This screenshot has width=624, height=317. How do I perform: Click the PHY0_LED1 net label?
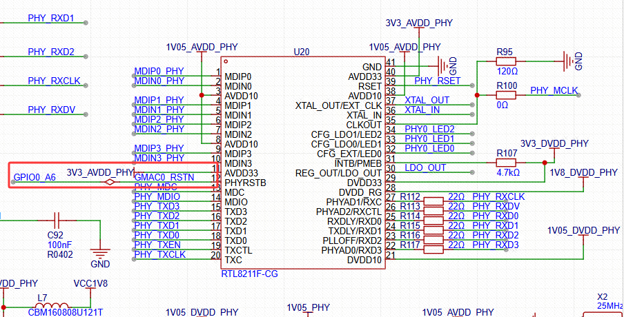click(x=429, y=139)
